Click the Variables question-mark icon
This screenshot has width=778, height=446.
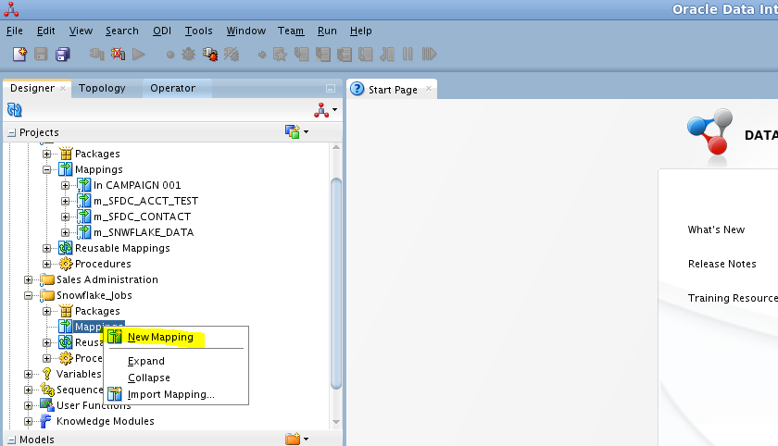coord(47,374)
